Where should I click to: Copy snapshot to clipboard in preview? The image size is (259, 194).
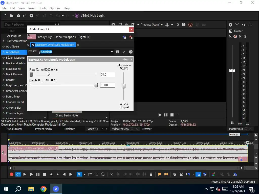click(177, 25)
